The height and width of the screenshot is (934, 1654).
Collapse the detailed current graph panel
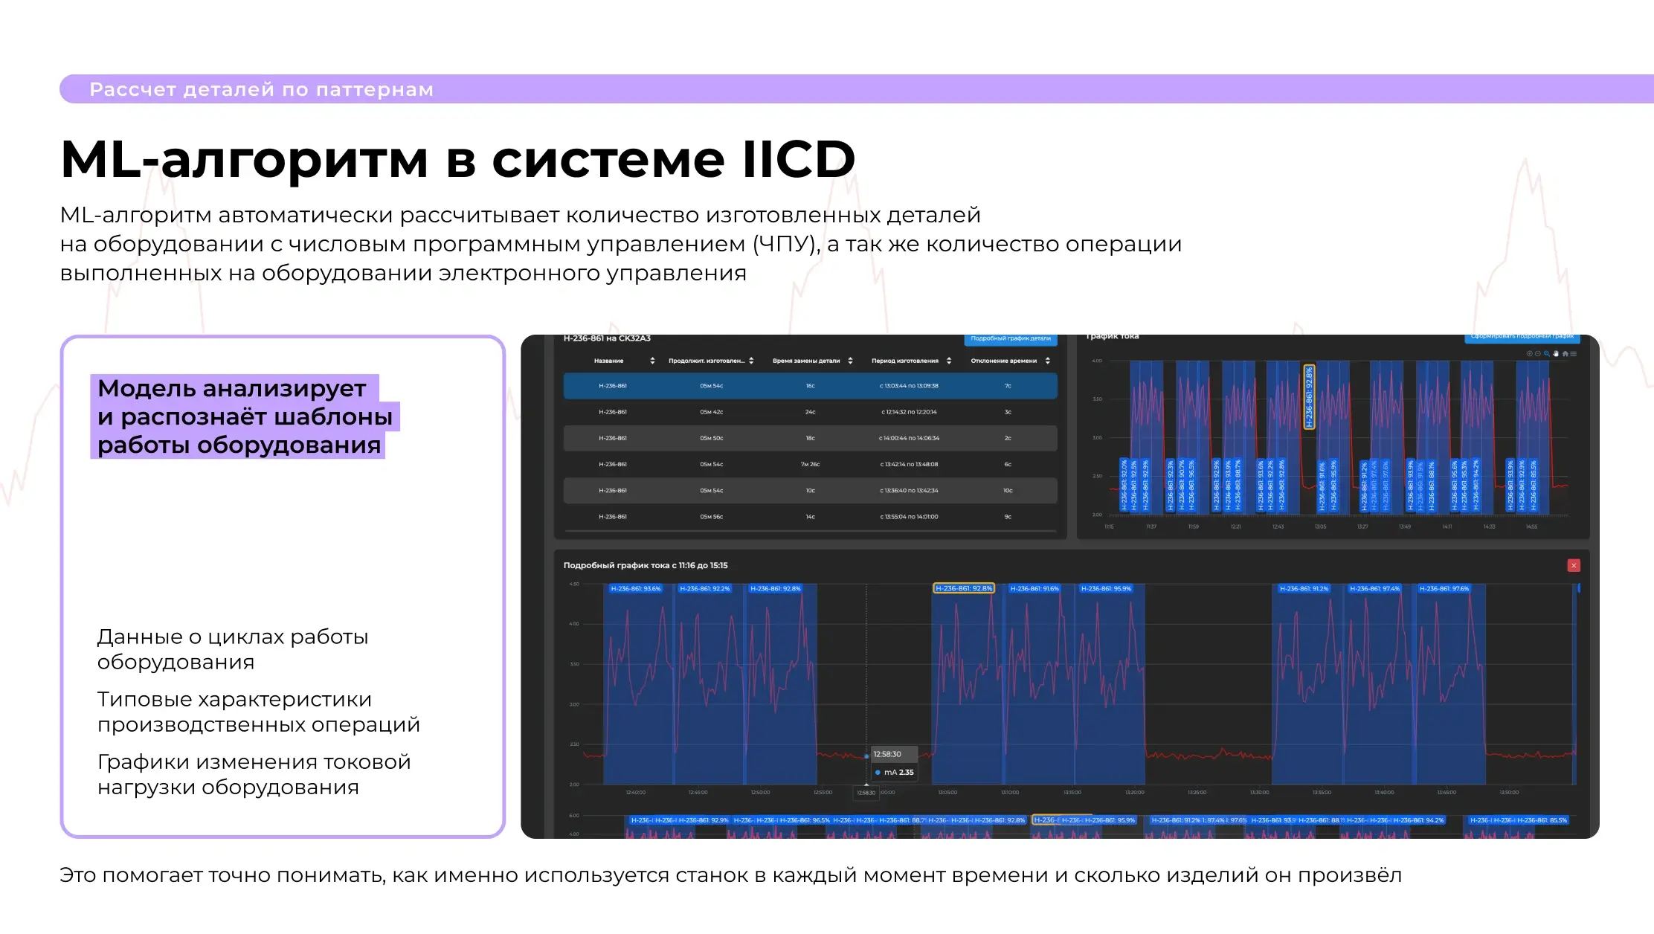coord(1574,565)
